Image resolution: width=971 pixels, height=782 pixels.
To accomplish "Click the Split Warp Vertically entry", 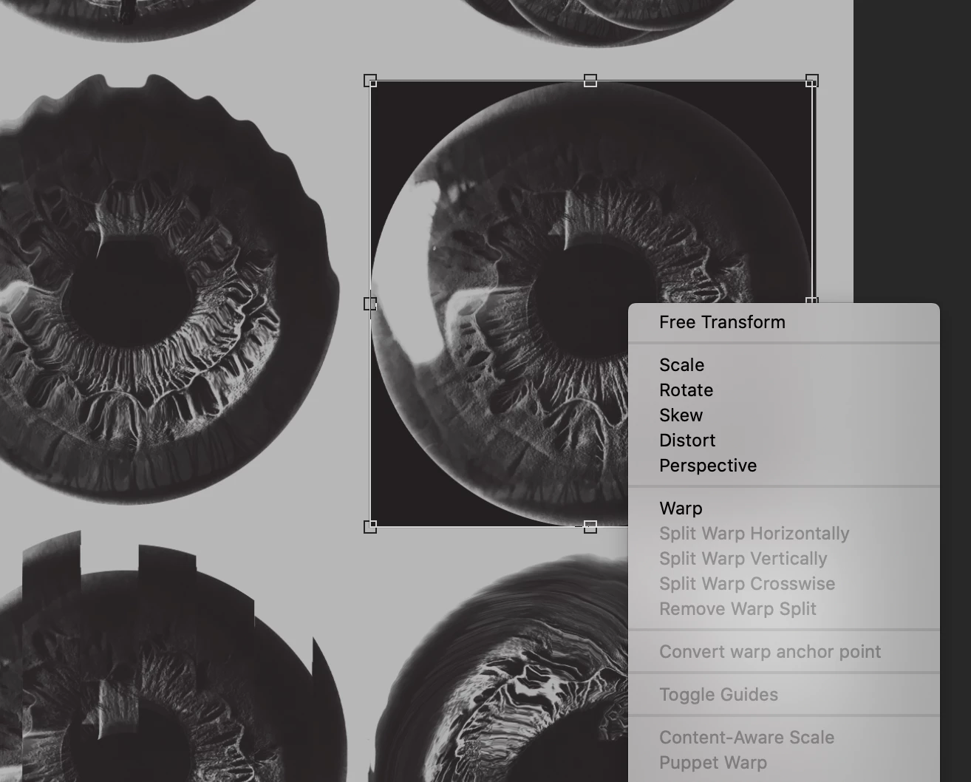I will pos(783,559).
